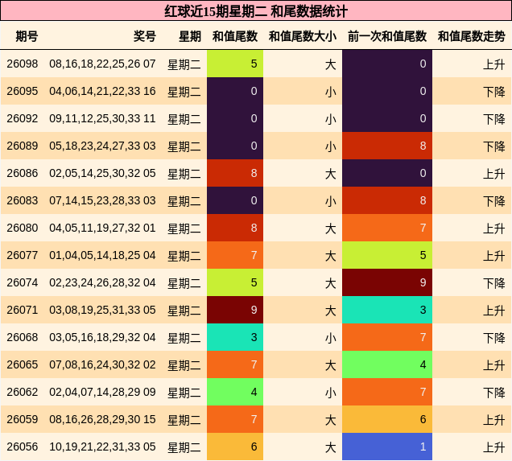This screenshot has width=512, height=461.
Task: Click the teal 和值尾数 cell 3 in row 26068
Action: pyautogui.click(x=235, y=337)
